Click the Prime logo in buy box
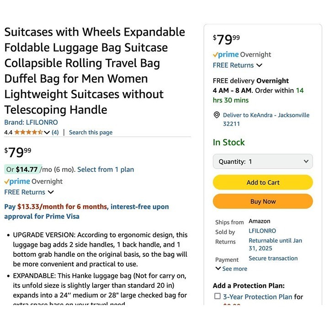 [x=226, y=54]
